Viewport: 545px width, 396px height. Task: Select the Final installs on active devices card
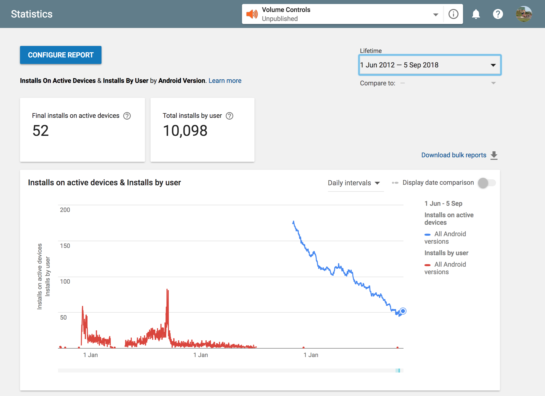(82, 130)
